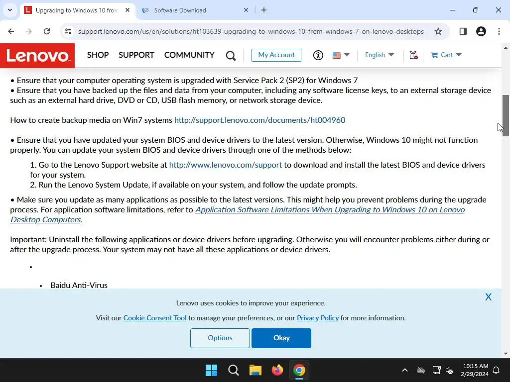Open the ht004960 backup media link
Image resolution: width=510 pixels, height=382 pixels.
[x=259, y=120]
